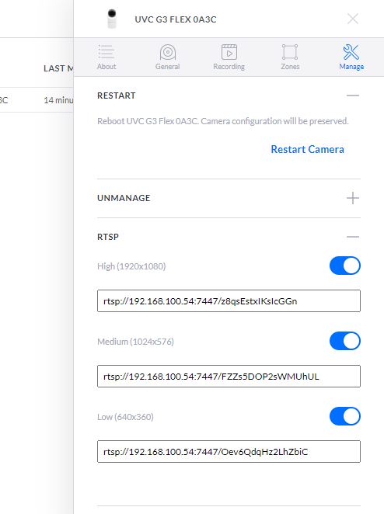Viewport: 384px width, 514px height.
Task: Click the 'Medium (1024x576)' label
Action: pyautogui.click(x=135, y=342)
